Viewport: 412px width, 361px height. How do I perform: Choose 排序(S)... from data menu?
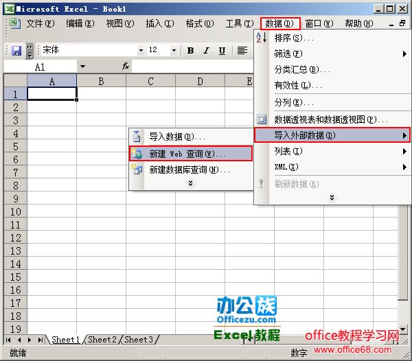[x=332, y=38]
